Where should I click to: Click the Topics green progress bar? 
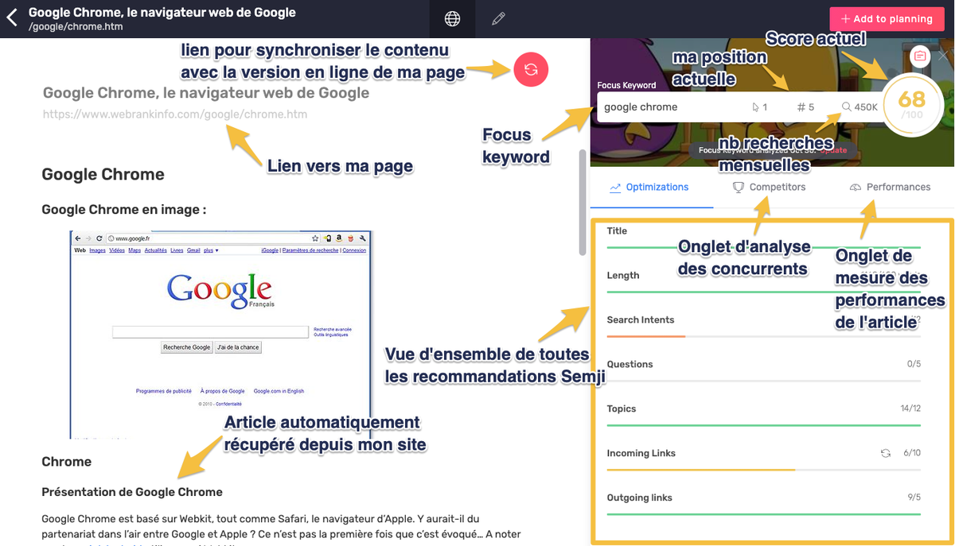pyautogui.click(x=764, y=425)
